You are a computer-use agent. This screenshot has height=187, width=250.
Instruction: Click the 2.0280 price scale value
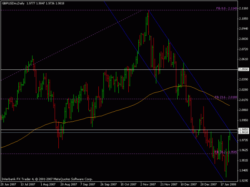tap(244, 90)
